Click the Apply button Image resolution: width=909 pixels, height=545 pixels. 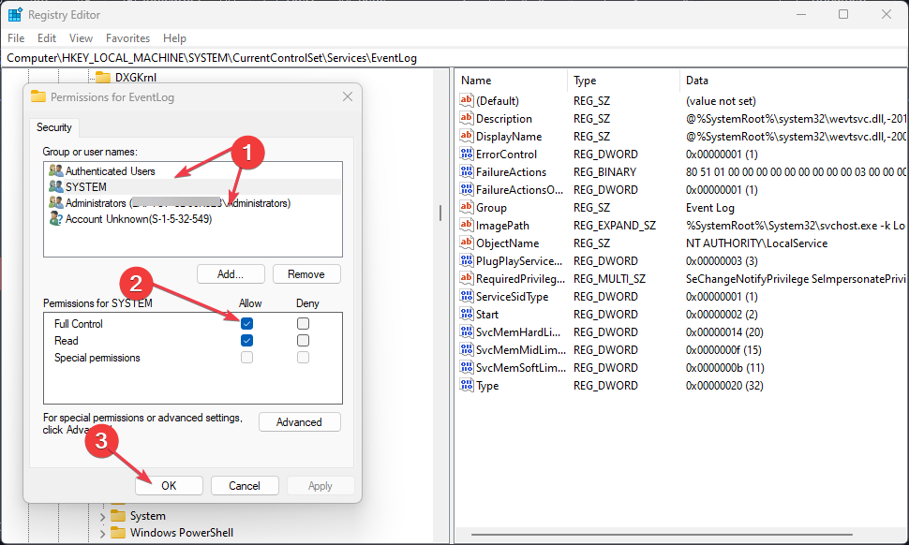[320, 485]
